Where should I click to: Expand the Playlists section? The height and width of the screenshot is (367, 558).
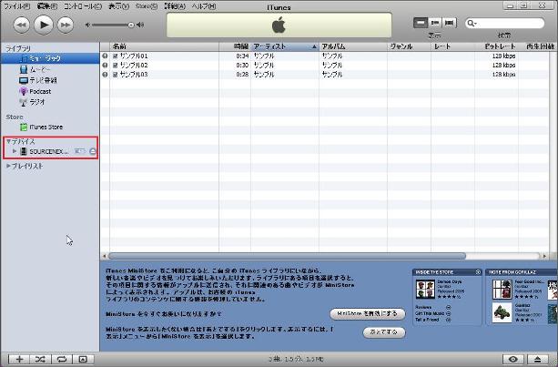click(8, 166)
